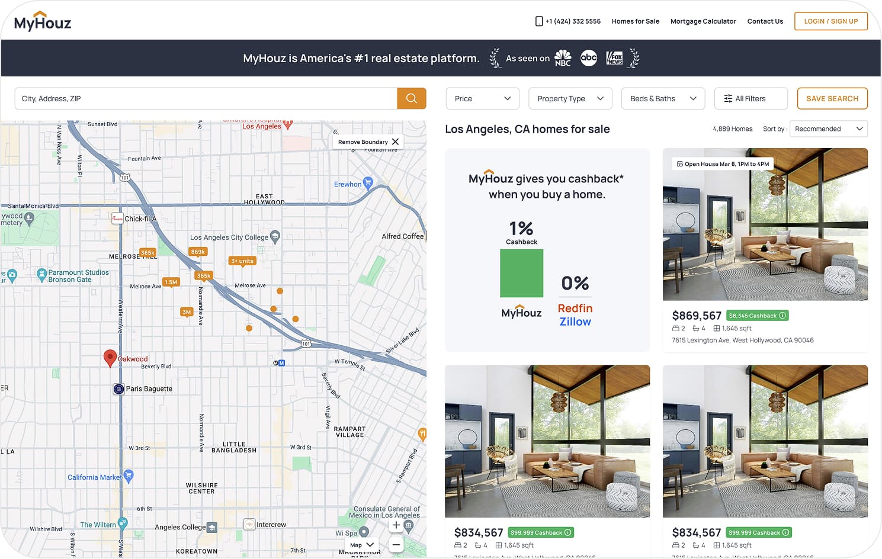Open Homes for Sale page
Viewport: 882px width, 559px height.
pyautogui.click(x=635, y=21)
